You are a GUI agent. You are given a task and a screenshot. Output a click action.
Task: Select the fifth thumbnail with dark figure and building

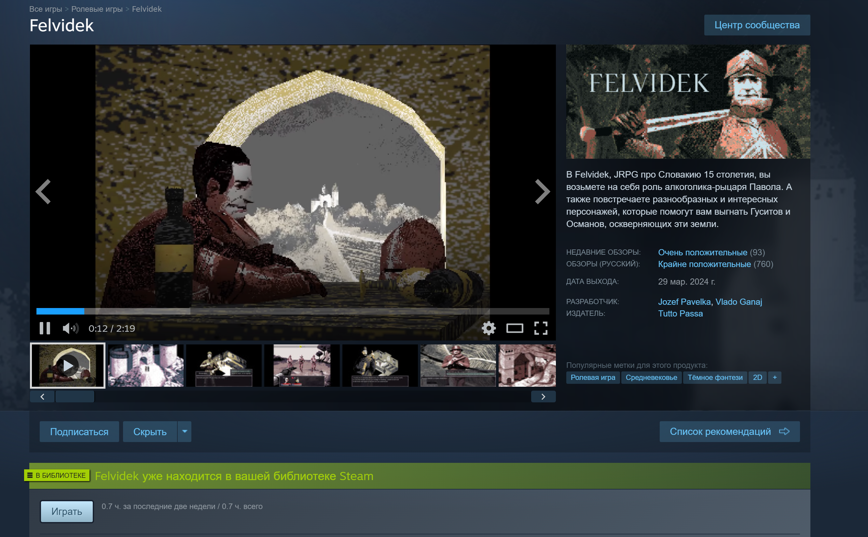pos(380,366)
